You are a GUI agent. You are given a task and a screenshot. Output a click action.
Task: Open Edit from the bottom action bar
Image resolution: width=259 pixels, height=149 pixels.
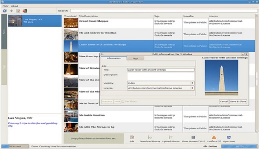pyautogui.click(x=132, y=137)
